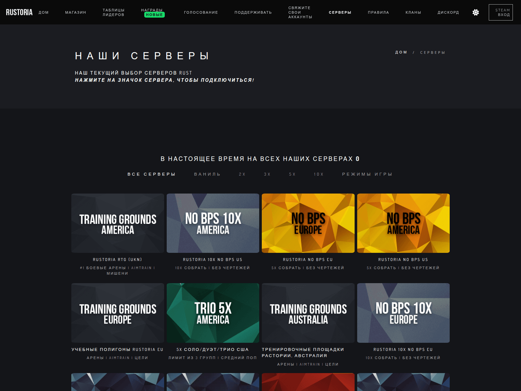Image resolution: width=521 pixels, height=391 pixels.
Task: Select the РЕЖИМЫ ИГРЫ filter
Action: click(x=367, y=174)
